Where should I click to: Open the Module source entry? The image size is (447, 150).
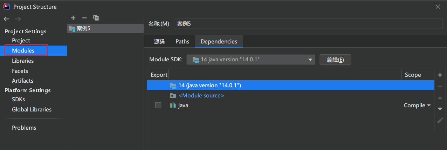201,95
